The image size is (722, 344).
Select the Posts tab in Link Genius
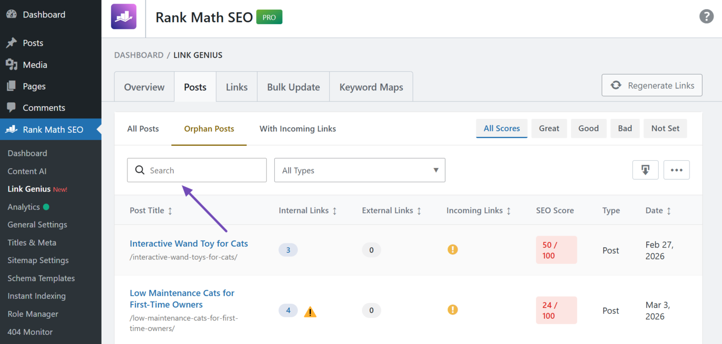[195, 87]
